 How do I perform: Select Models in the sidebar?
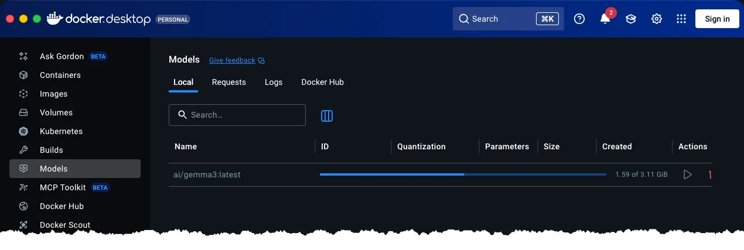[x=75, y=169]
